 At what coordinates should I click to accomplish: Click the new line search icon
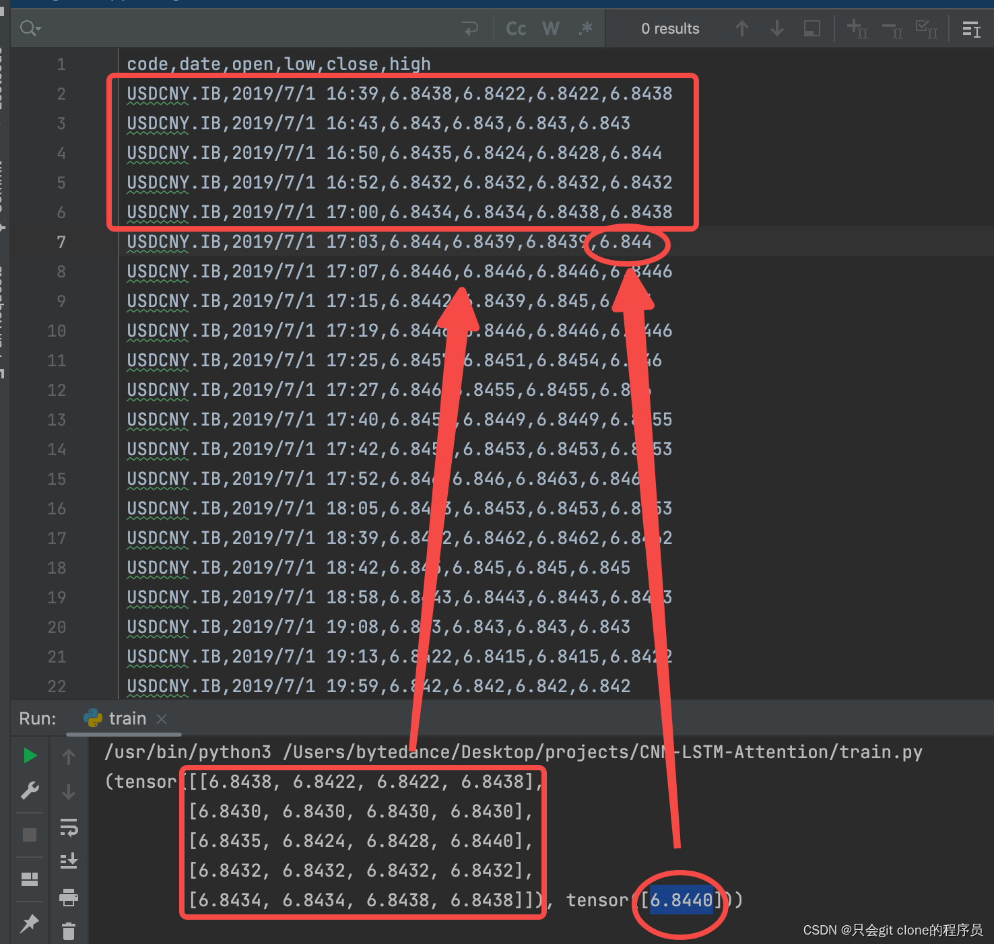point(470,28)
